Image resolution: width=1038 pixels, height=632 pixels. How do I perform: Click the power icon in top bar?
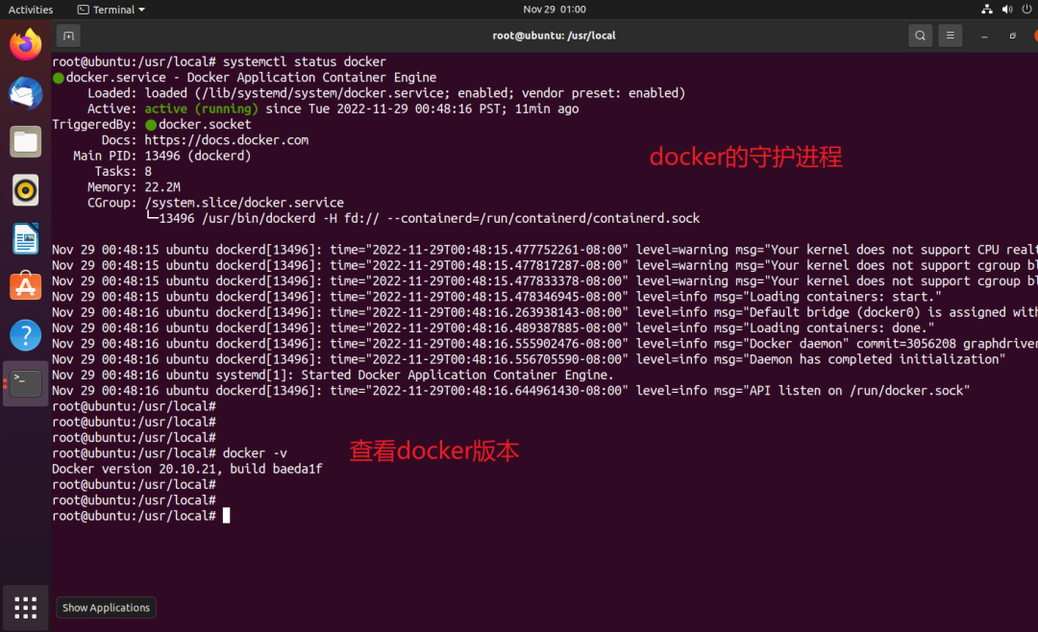pos(1026,10)
